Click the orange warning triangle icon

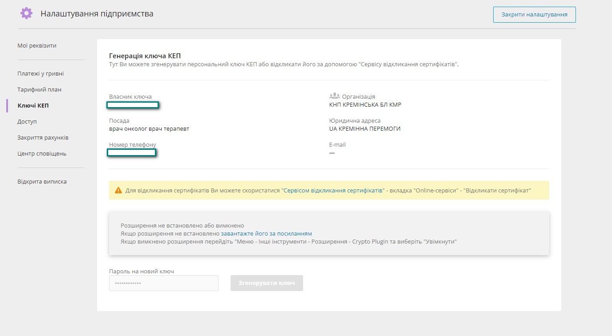pos(118,190)
